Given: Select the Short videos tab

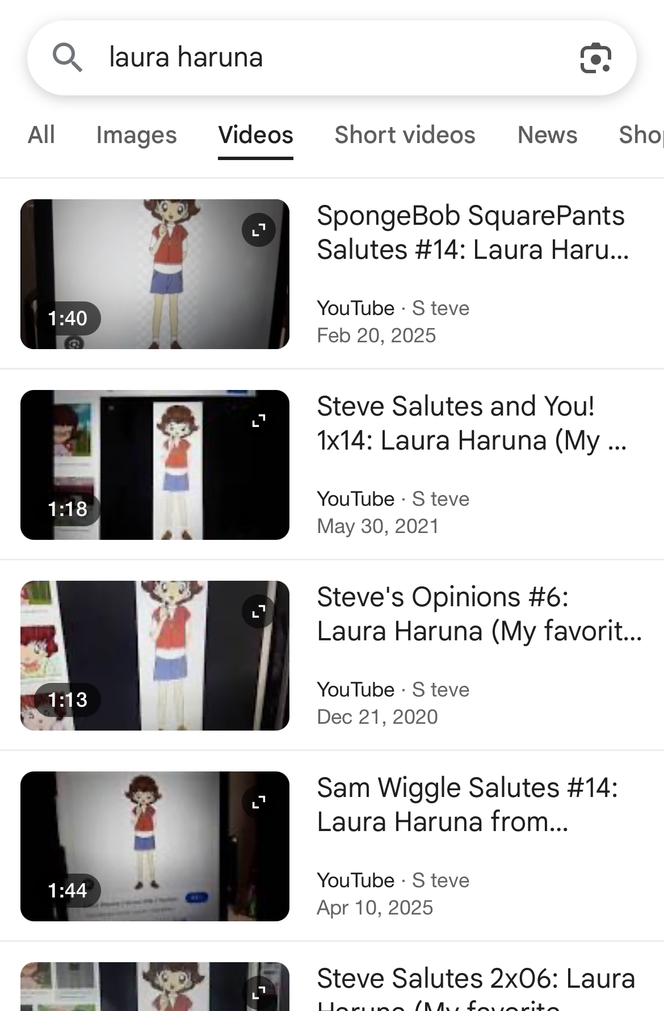Looking at the screenshot, I should pos(405,135).
